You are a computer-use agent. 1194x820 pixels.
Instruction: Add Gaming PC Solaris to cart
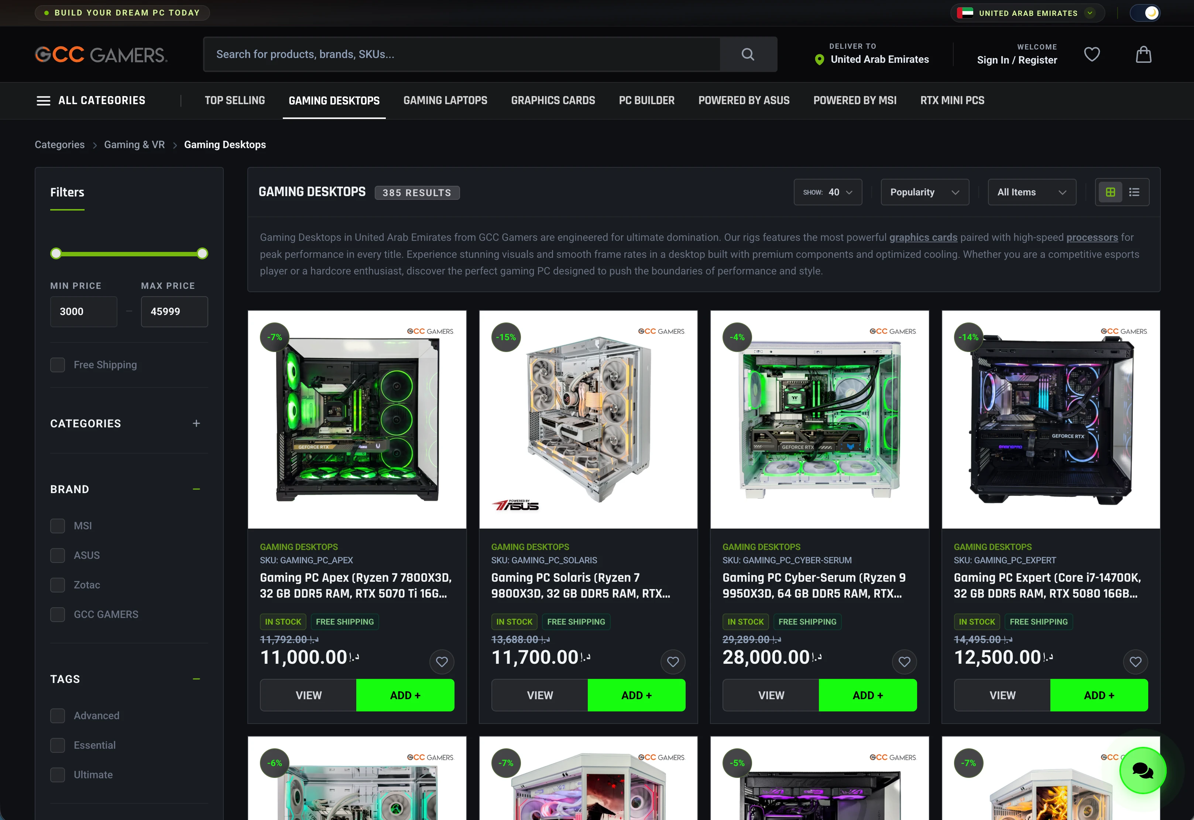coord(637,695)
